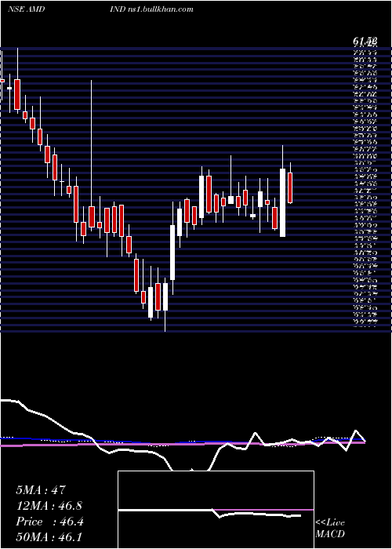Image resolution: width=392 pixels, height=549 pixels.
Task: Click the MACD inset chart box
Action: (216, 510)
